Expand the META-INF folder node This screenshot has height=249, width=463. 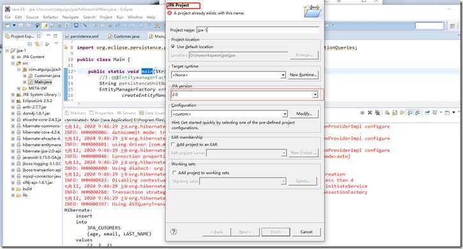tap(19, 88)
